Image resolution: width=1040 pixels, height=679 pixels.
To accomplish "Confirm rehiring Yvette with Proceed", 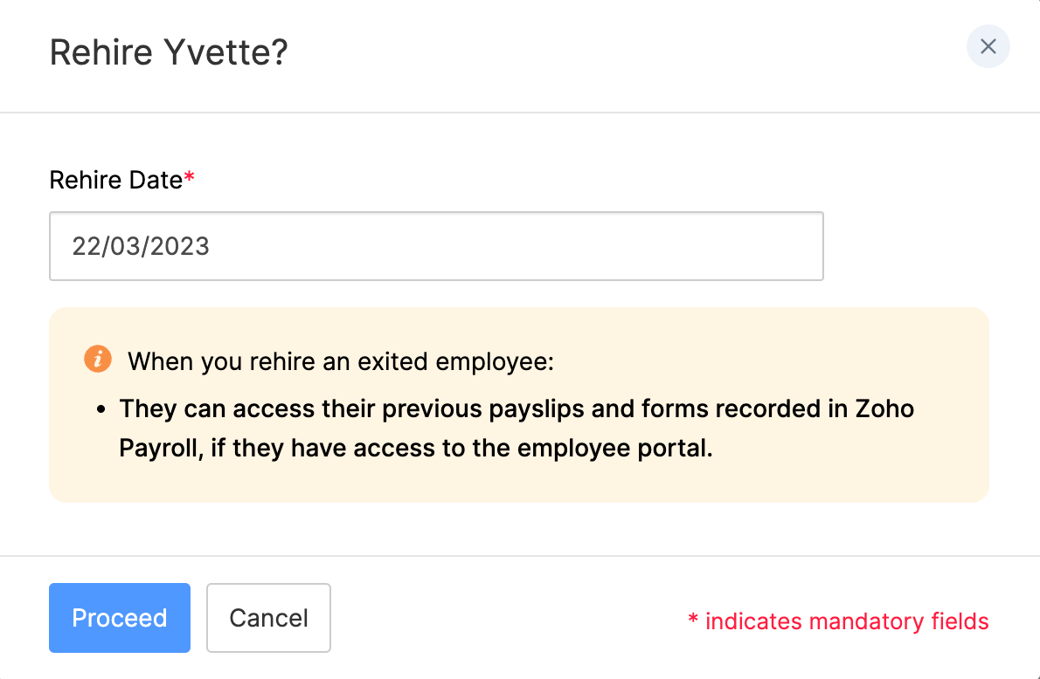I will (119, 618).
